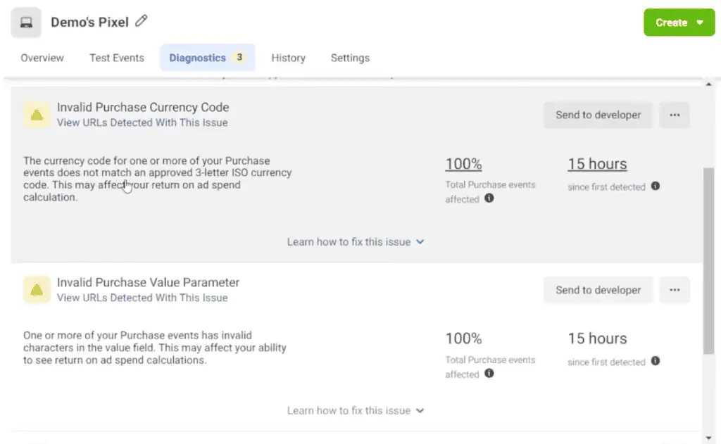The width and height of the screenshot is (721, 444).
Task: Switch to the Test Events tab
Action: tap(116, 58)
